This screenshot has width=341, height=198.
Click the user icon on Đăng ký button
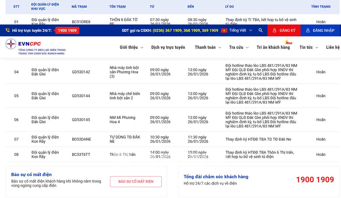click(275, 31)
